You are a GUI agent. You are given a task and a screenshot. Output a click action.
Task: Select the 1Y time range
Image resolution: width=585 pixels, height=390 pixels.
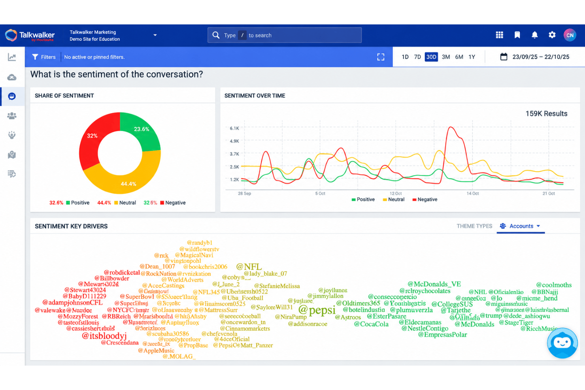click(472, 57)
